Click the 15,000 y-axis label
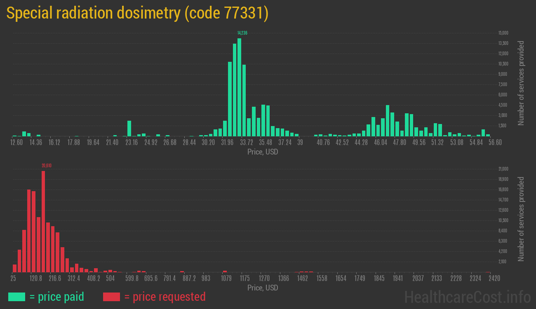This screenshot has height=309, width=536. click(x=503, y=33)
